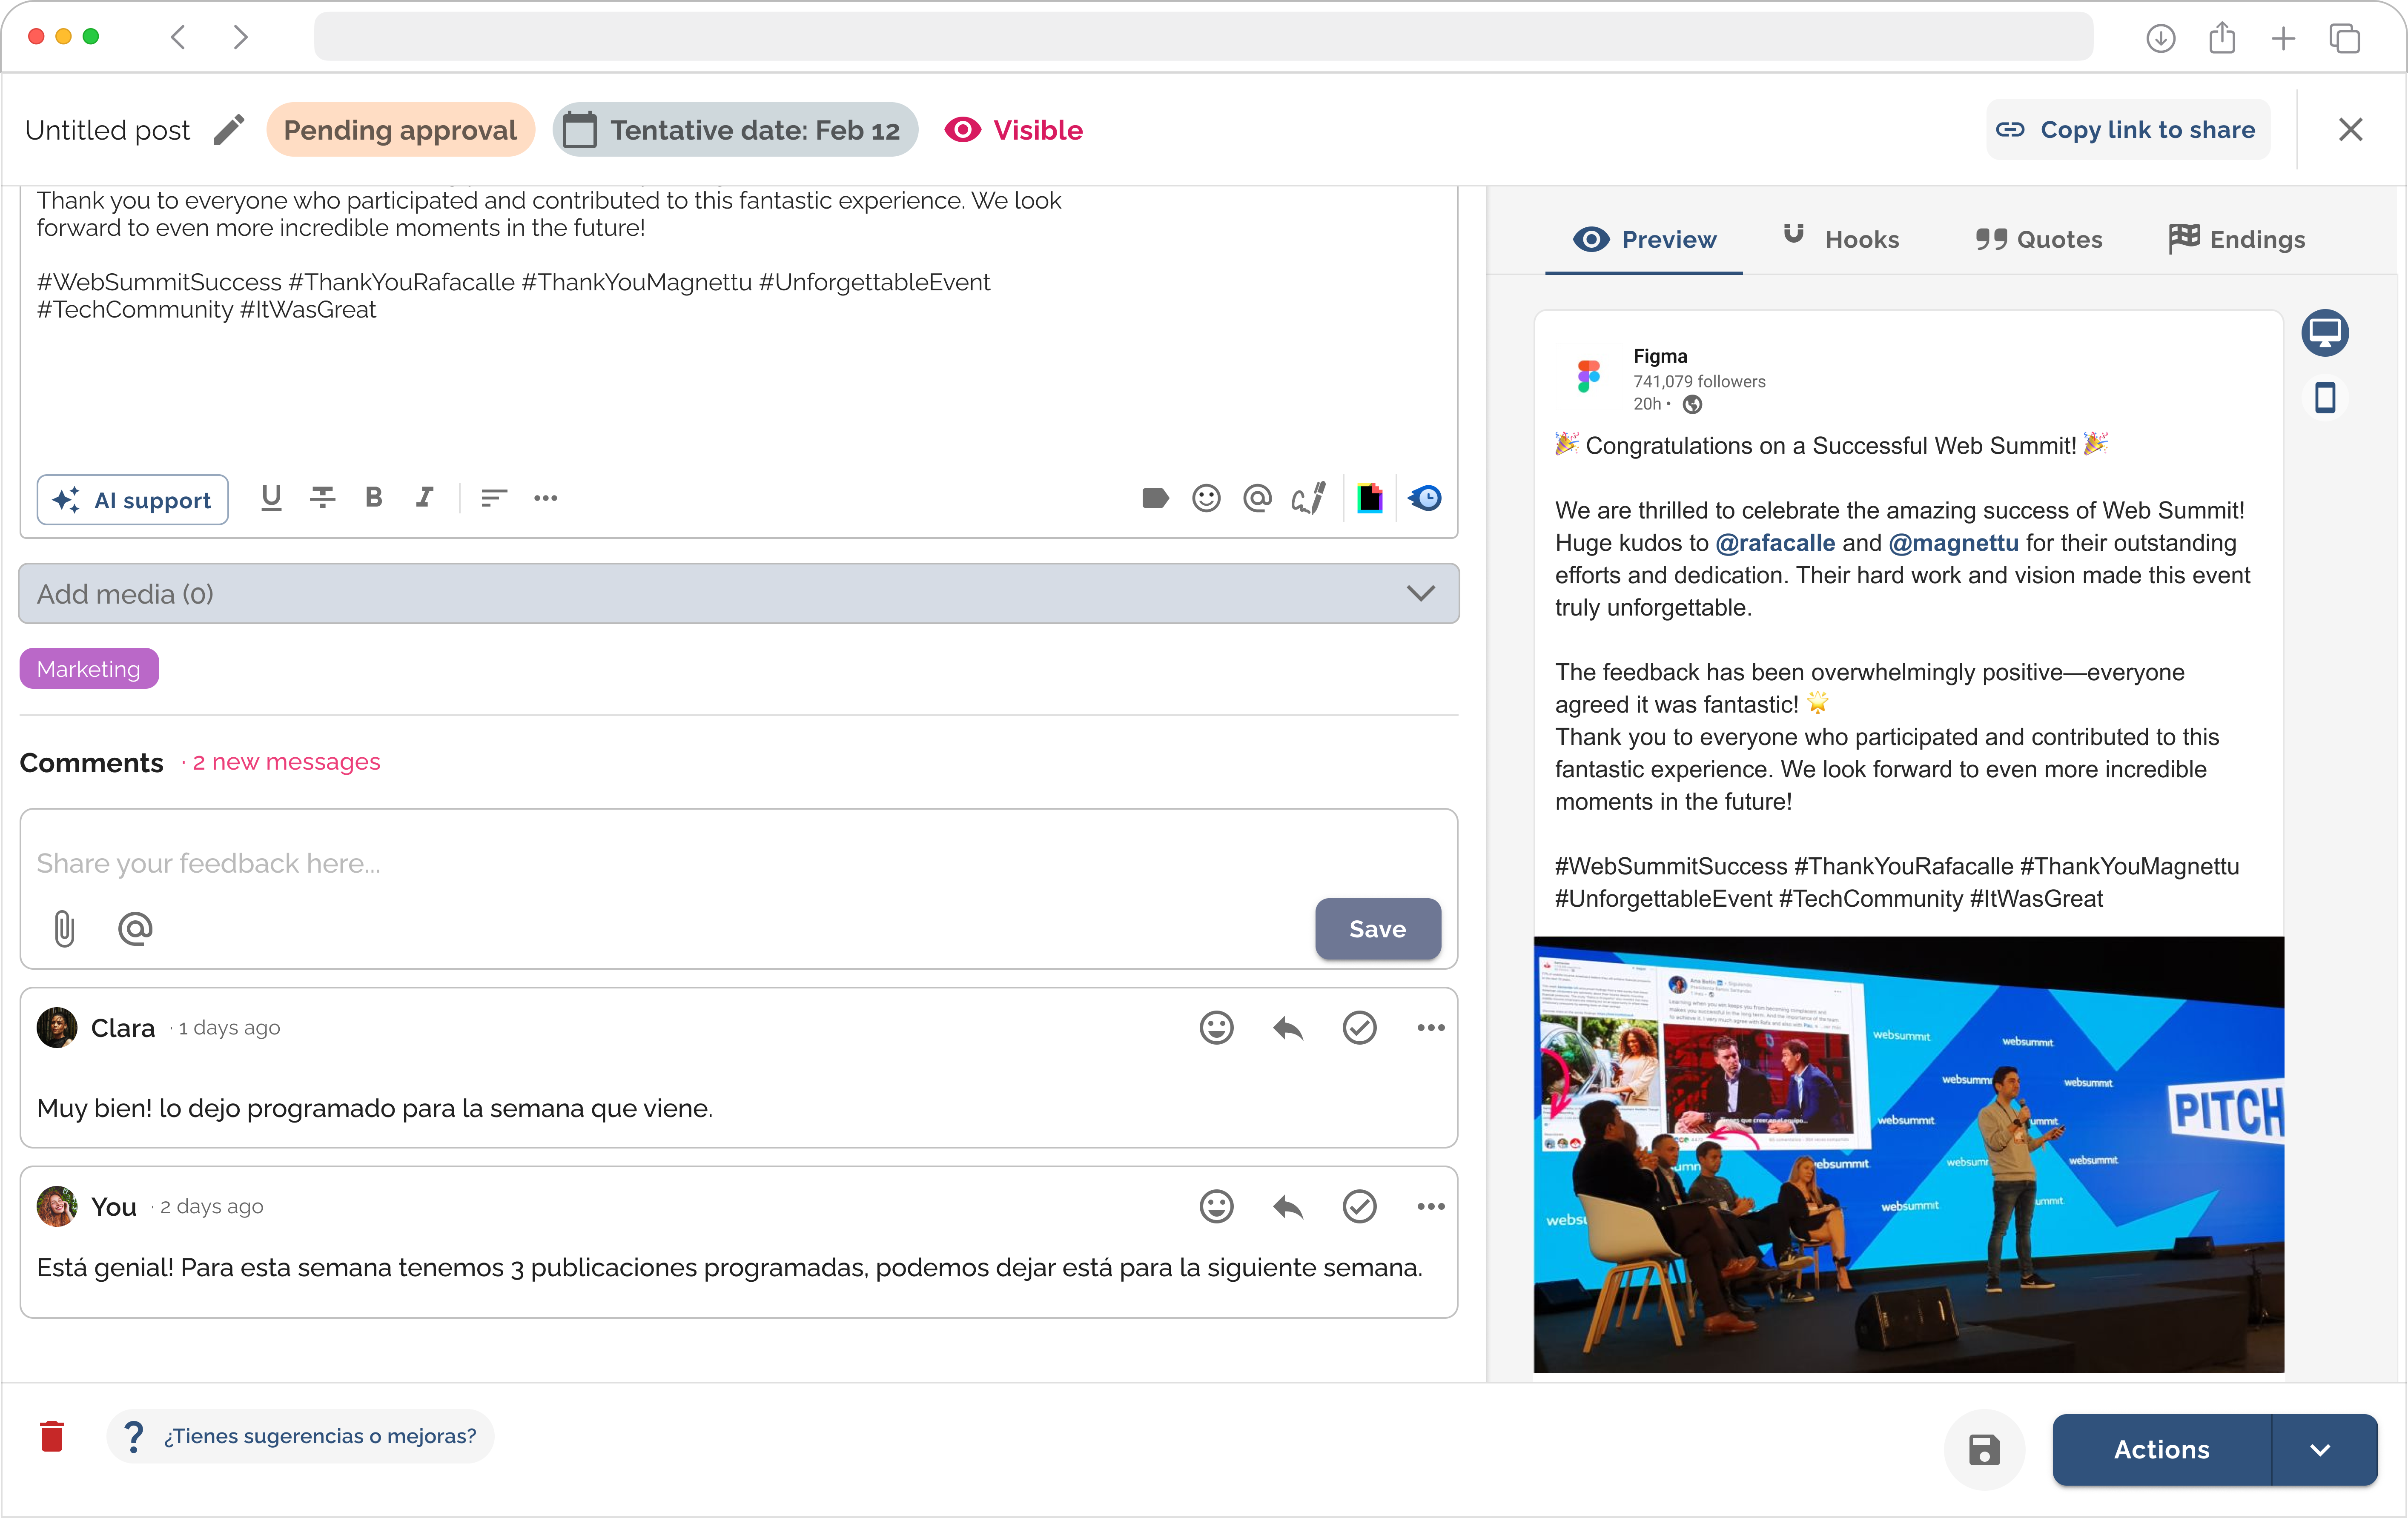Switch to the Hooks tab
2408x1518 pixels.
click(1842, 239)
